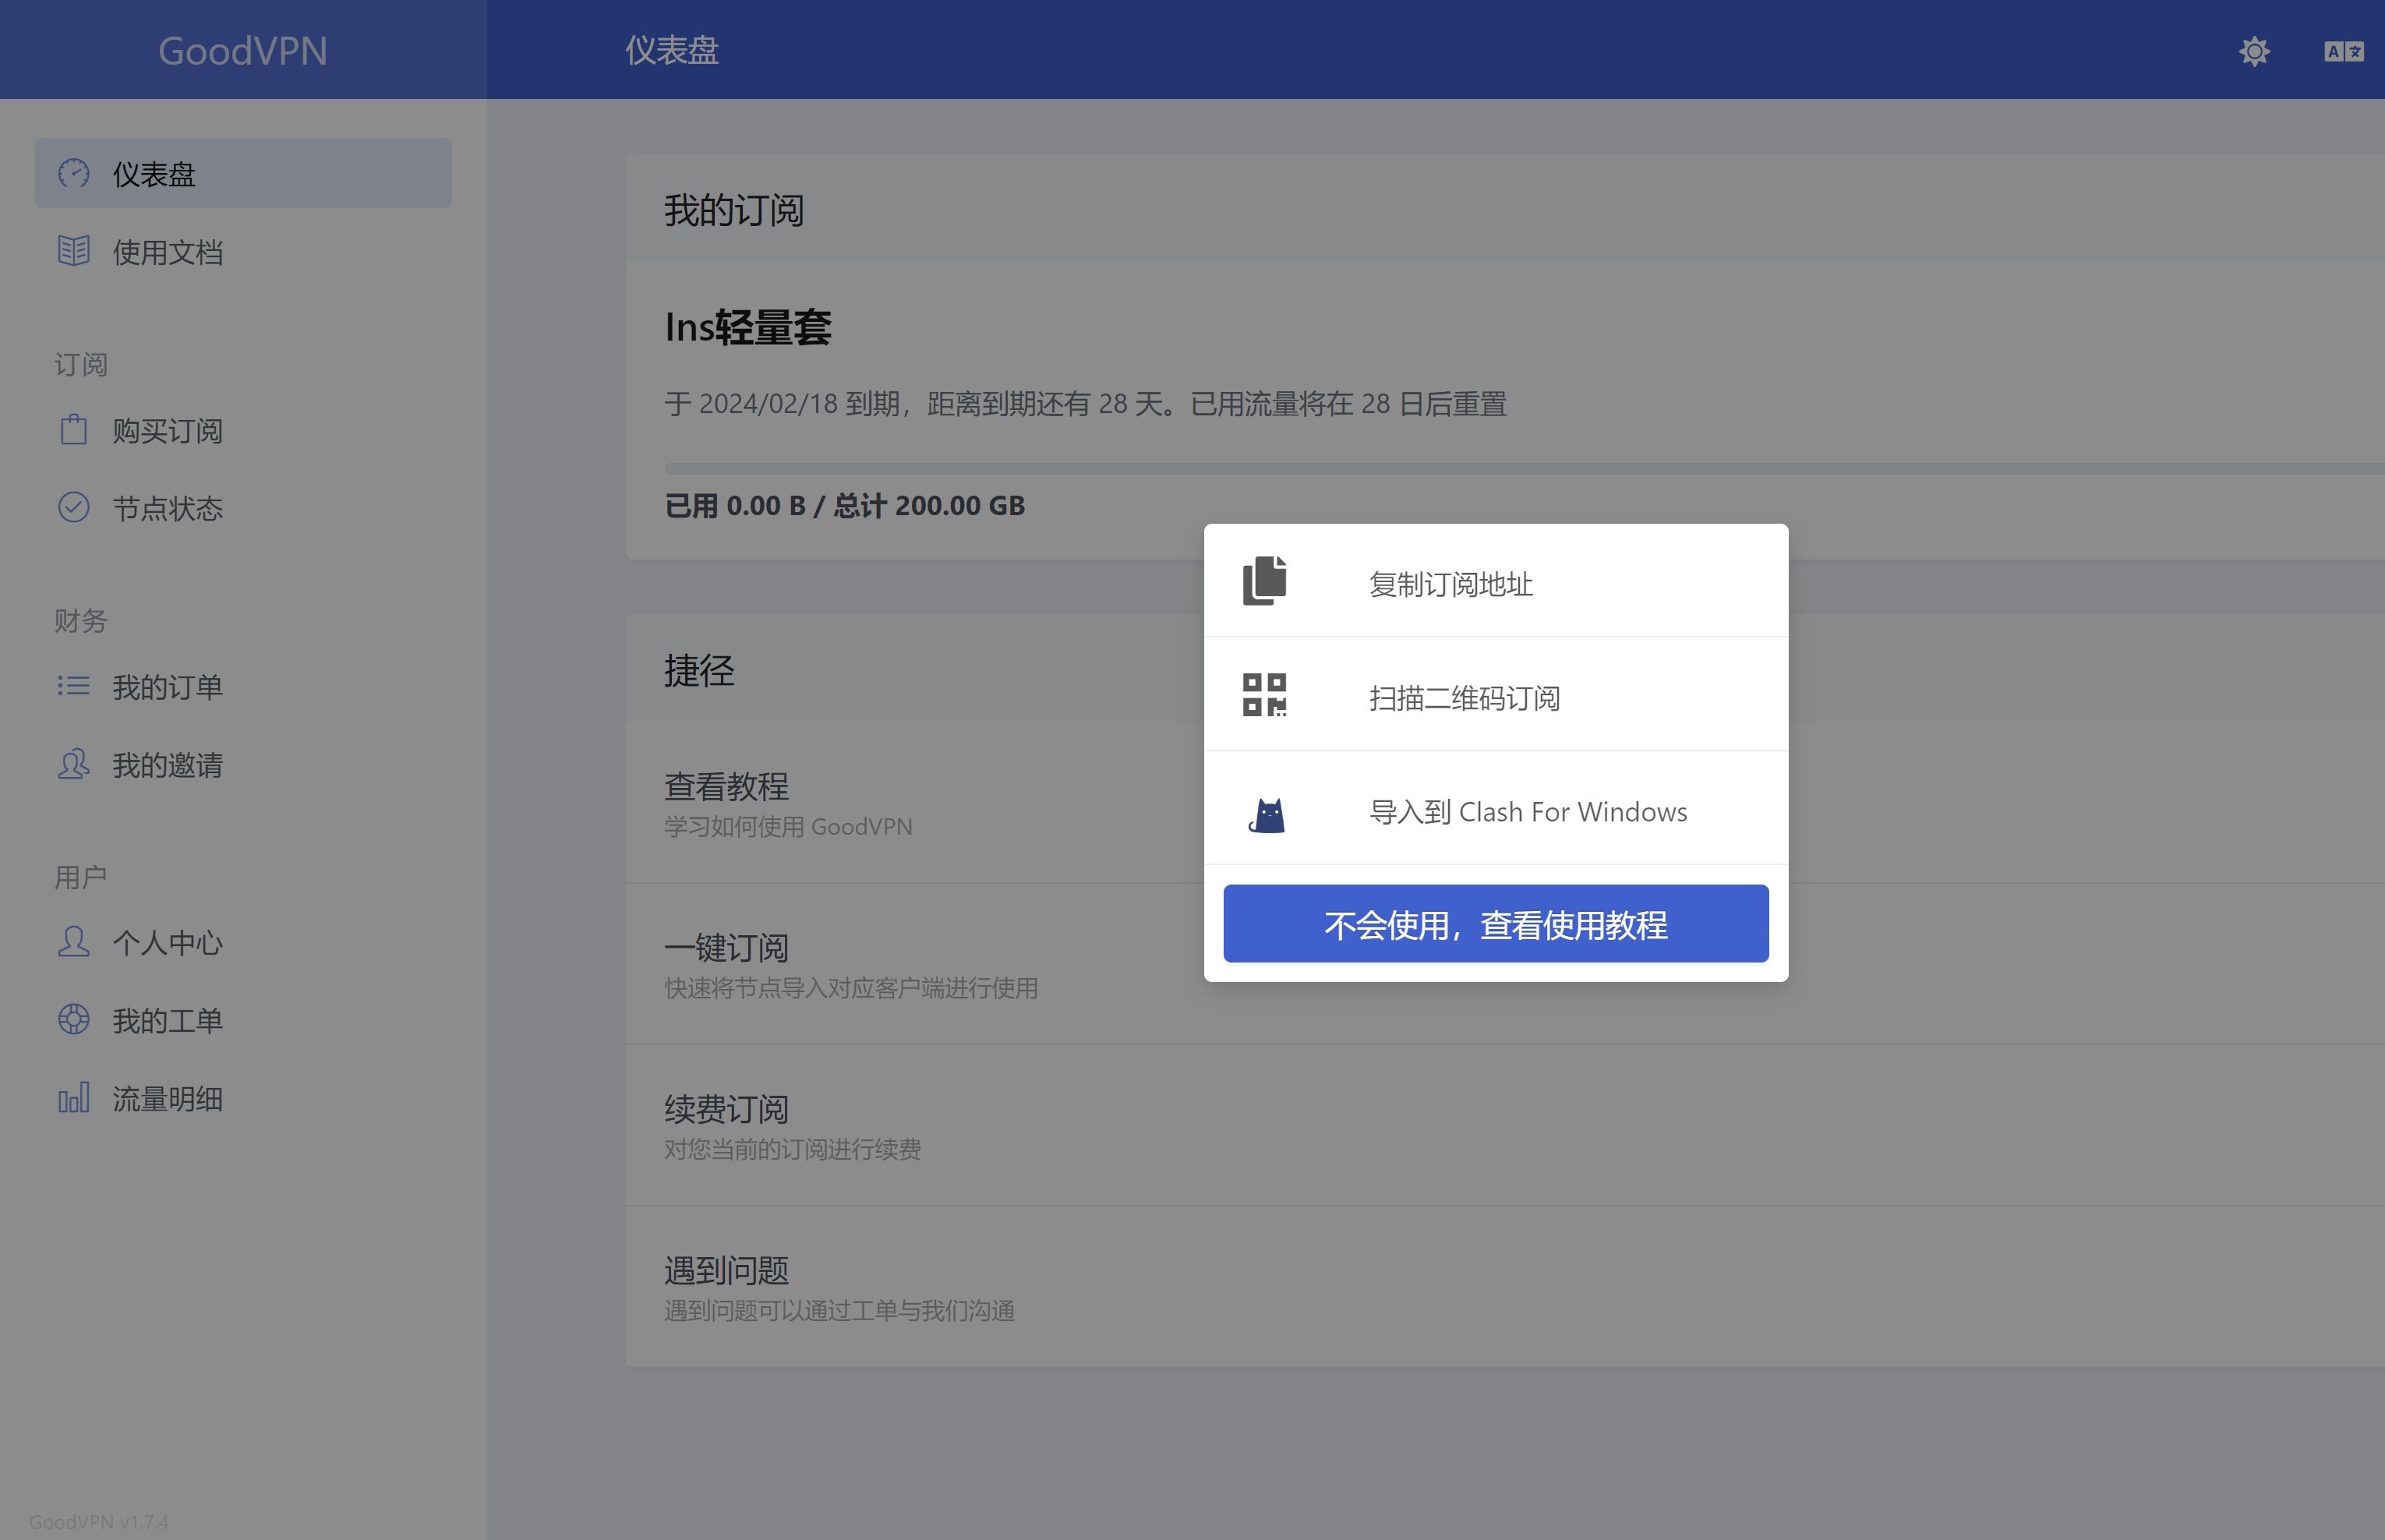This screenshot has height=1540, width=2385.
Task: Click the dashboard gauge icon in sidebar
Action: 73,173
